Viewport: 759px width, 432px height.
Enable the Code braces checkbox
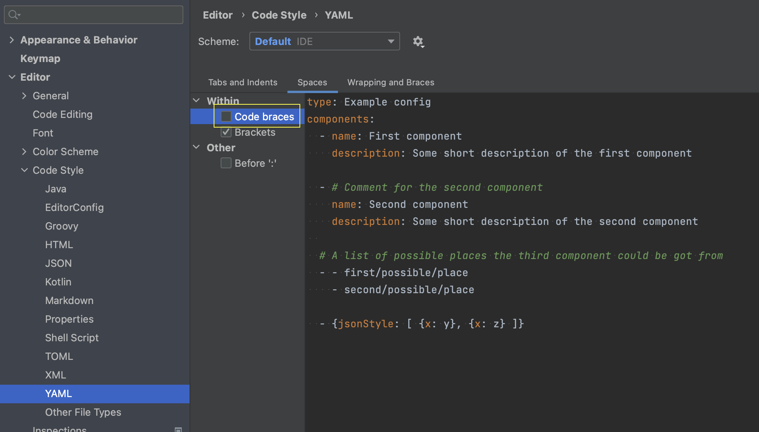226,116
